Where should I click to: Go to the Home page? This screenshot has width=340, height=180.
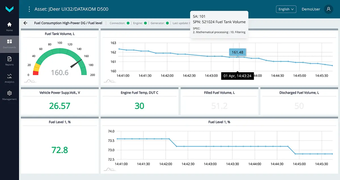[x=9, y=27]
